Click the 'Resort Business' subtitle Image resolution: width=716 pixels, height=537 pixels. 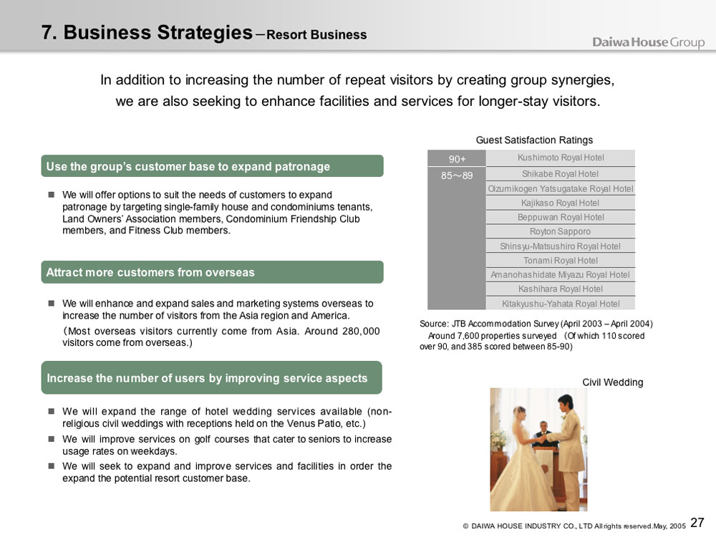pyautogui.click(x=316, y=34)
